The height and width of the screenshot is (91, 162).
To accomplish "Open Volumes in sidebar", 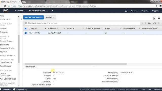I will click(3, 29).
